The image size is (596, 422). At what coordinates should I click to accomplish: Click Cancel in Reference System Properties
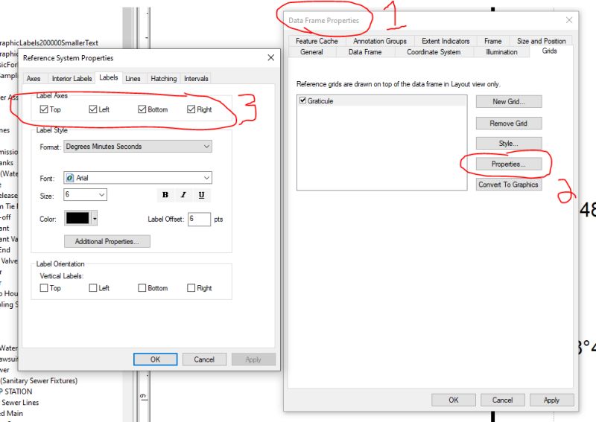pos(204,359)
